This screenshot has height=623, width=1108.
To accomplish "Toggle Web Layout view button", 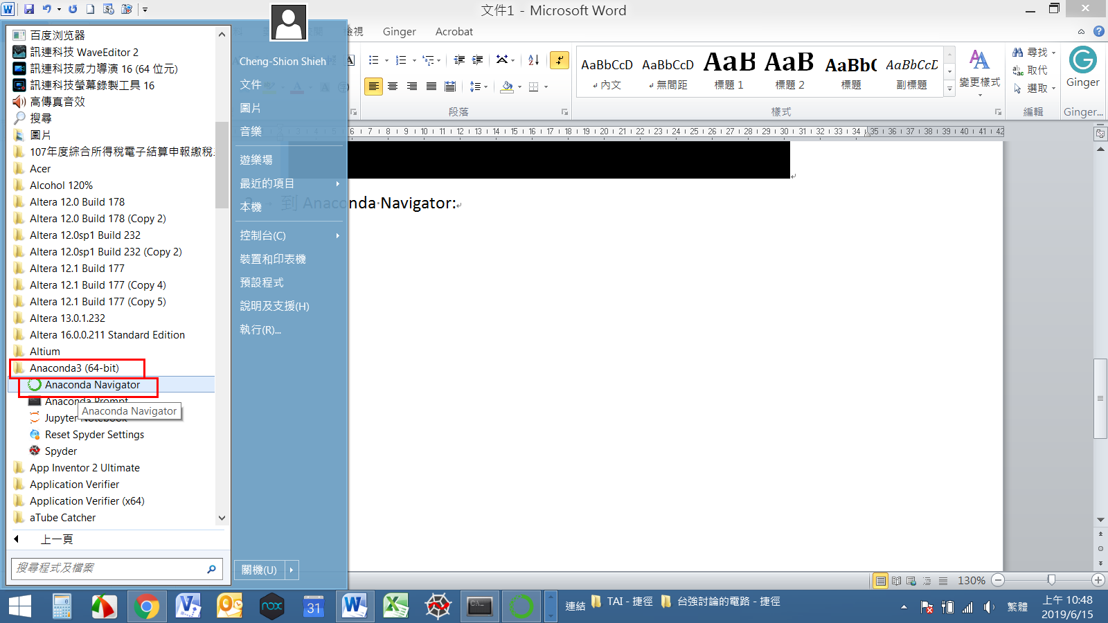I will (x=911, y=581).
